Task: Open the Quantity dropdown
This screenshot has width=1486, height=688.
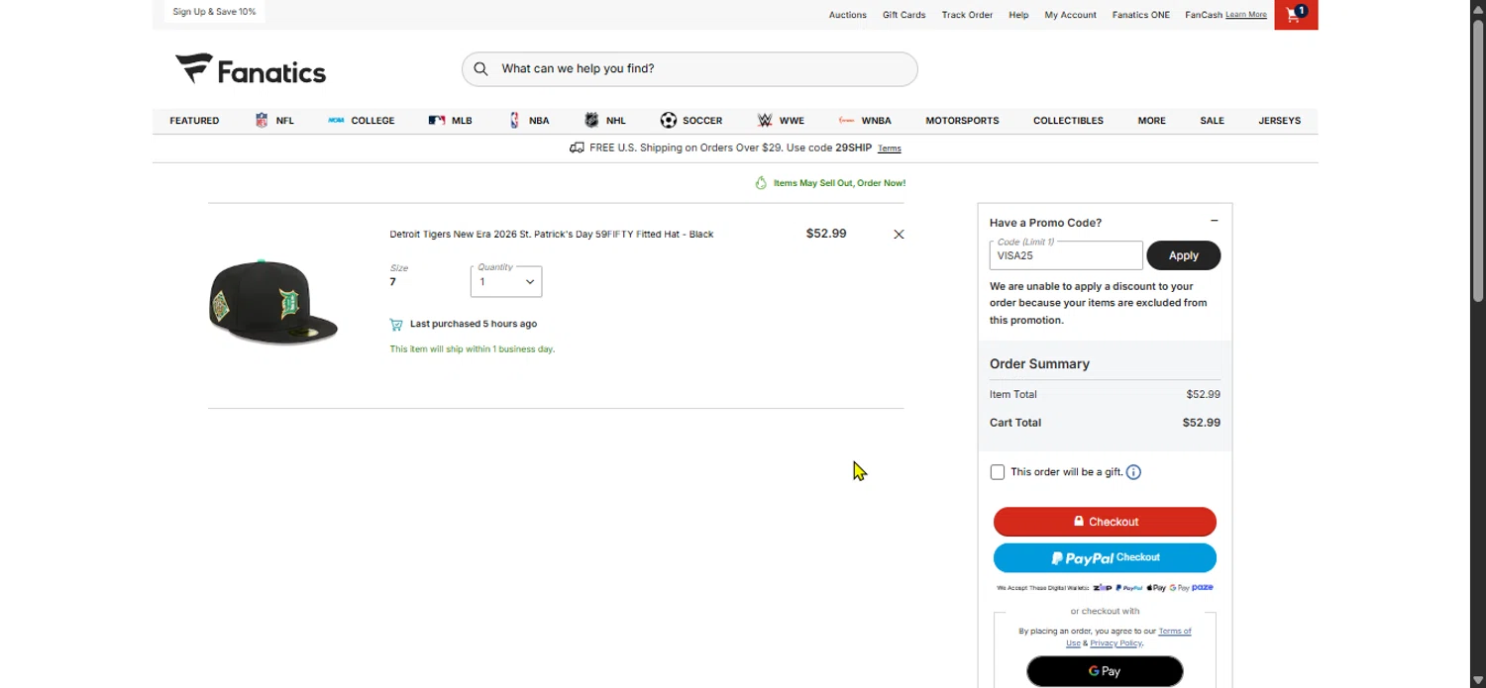Action: click(506, 281)
